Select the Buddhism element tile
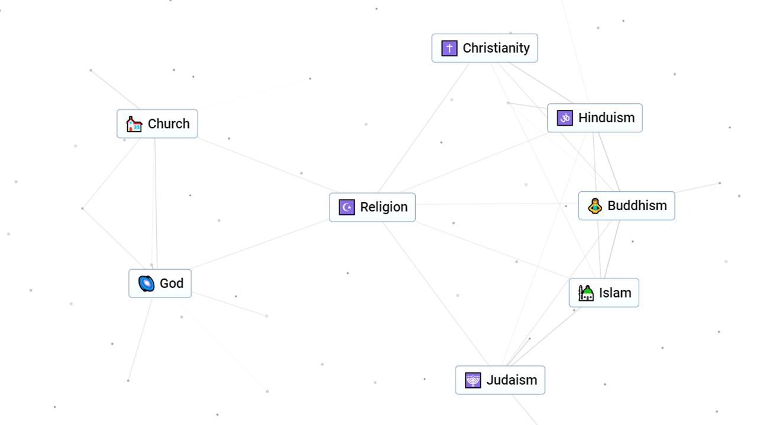Image resolution: width=757 pixels, height=425 pixels. (626, 205)
